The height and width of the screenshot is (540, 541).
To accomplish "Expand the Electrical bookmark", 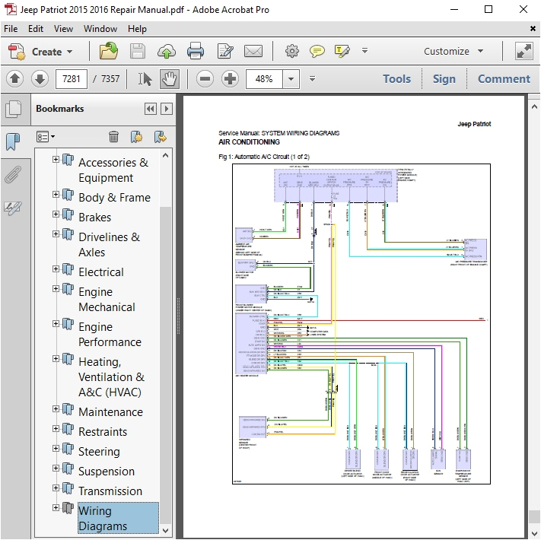I will (56, 271).
